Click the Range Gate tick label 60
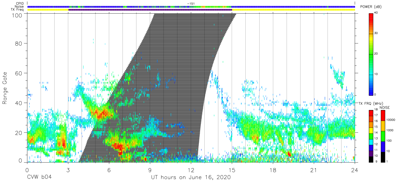 [19, 73]
